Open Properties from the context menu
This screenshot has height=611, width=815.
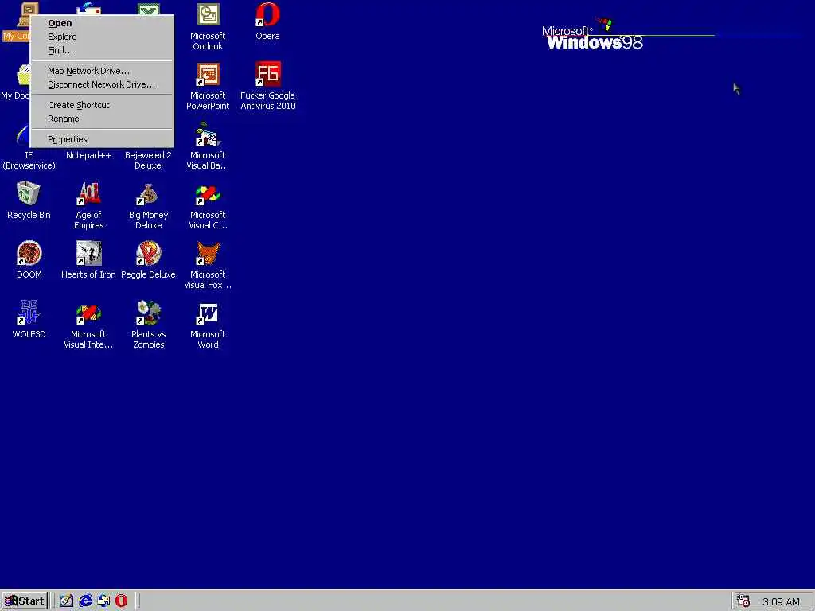point(102,139)
